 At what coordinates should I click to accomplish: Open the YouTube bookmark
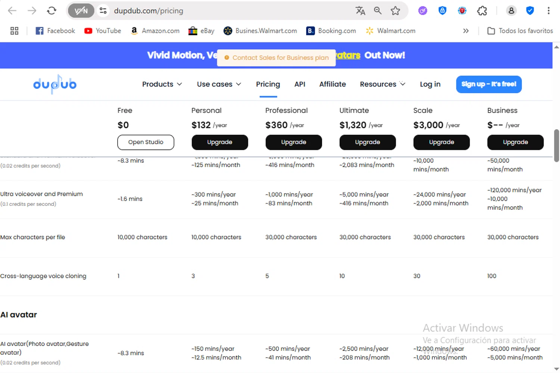[103, 31]
